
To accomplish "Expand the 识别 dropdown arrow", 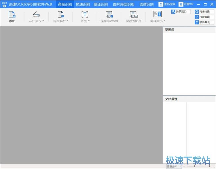I will [x=89, y=21].
